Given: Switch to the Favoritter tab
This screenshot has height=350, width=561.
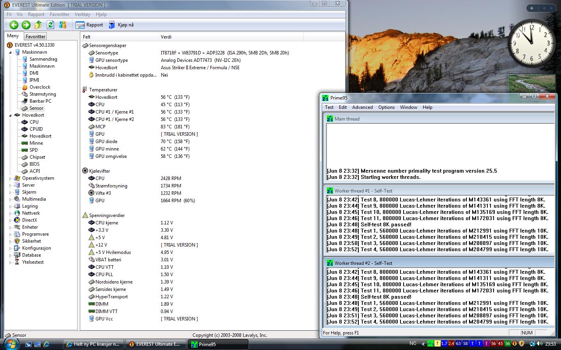Looking at the screenshot, I should (35, 36).
